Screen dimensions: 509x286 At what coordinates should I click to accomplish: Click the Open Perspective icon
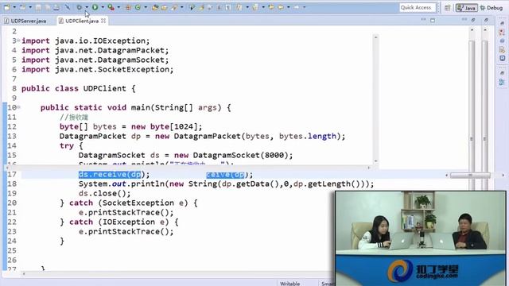[447, 7]
